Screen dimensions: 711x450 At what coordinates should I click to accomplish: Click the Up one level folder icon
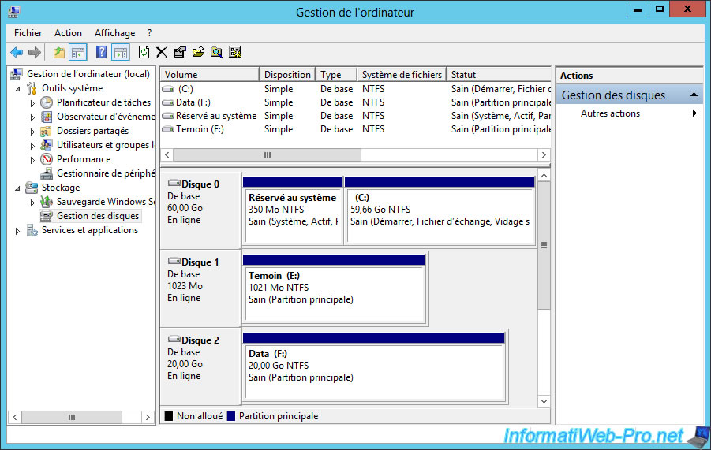click(x=59, y=53)
